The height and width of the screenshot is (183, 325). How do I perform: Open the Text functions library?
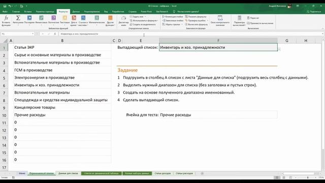coord(65,21)
